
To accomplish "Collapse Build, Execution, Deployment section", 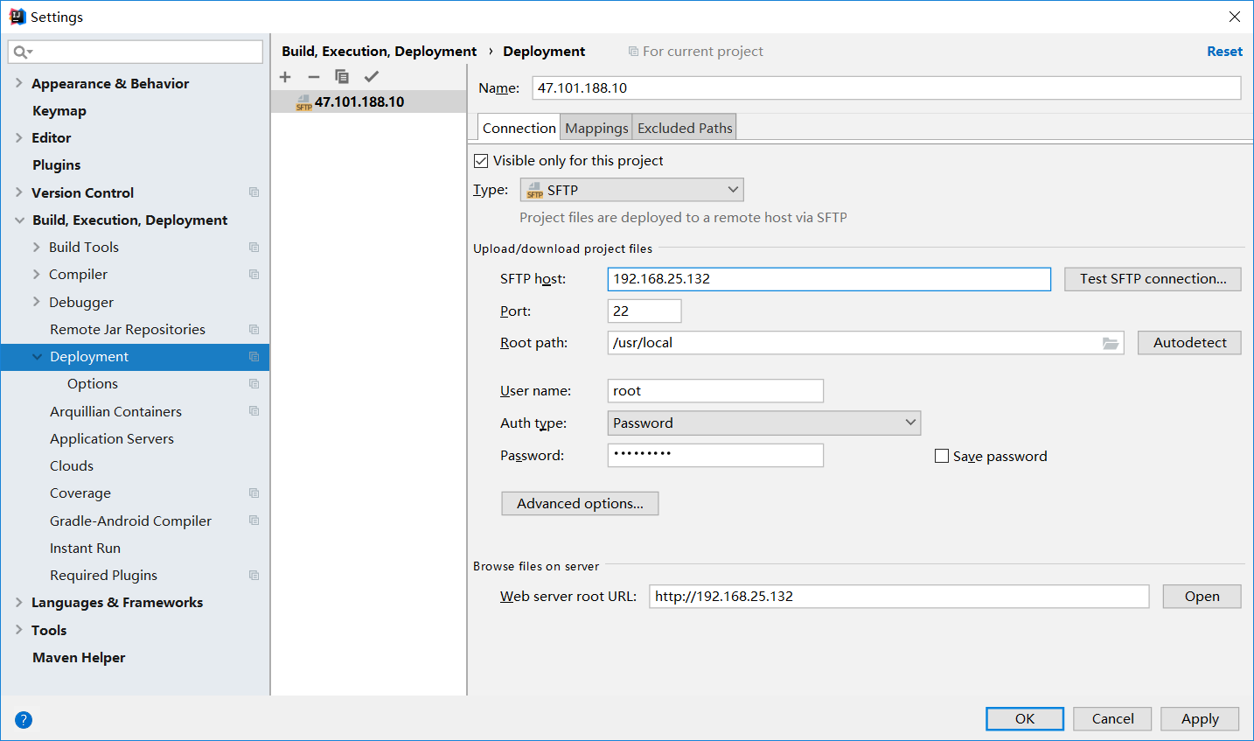I will tap(19, 220).
